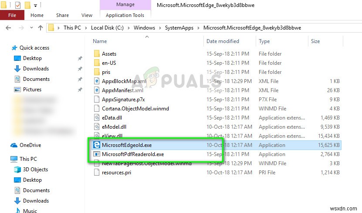Open the recent locations dropdown arrow
This screenshot has height=213, width=362.
[31, 28]
